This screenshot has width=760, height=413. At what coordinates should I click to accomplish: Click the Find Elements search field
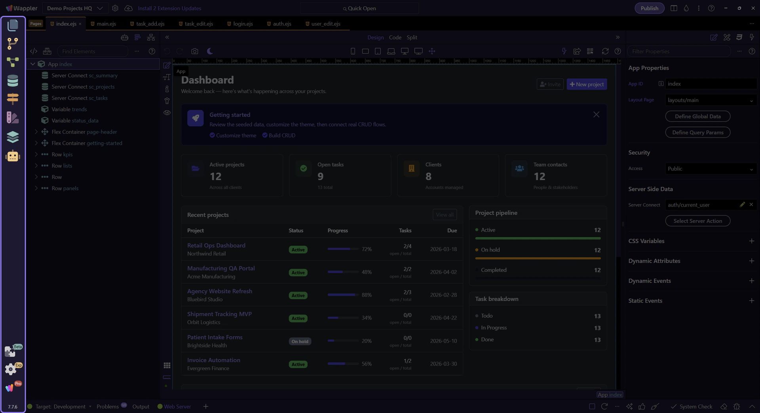pyautogui.click(x=93, y=51)
